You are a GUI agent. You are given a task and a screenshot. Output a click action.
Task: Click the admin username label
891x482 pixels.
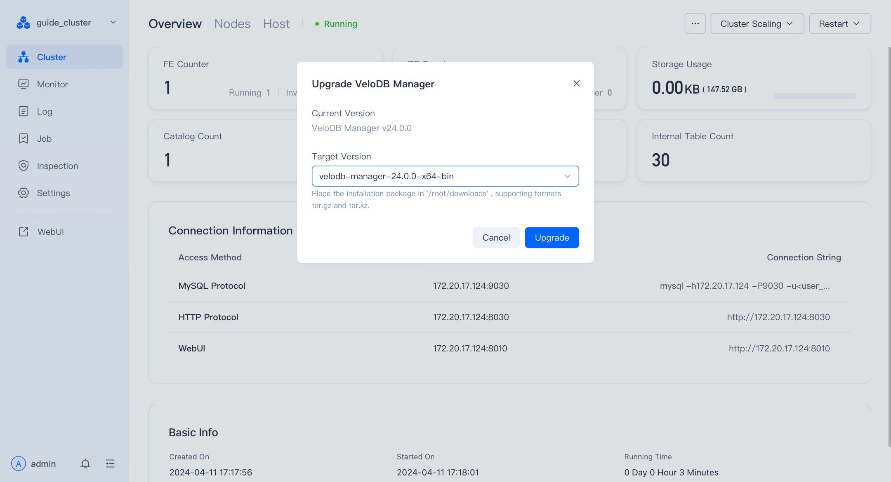point(43,464)
